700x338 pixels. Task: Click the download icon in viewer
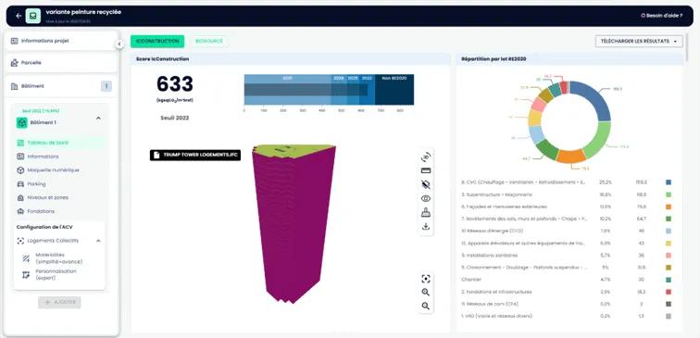pyautogui.click(x=425, y=226)
